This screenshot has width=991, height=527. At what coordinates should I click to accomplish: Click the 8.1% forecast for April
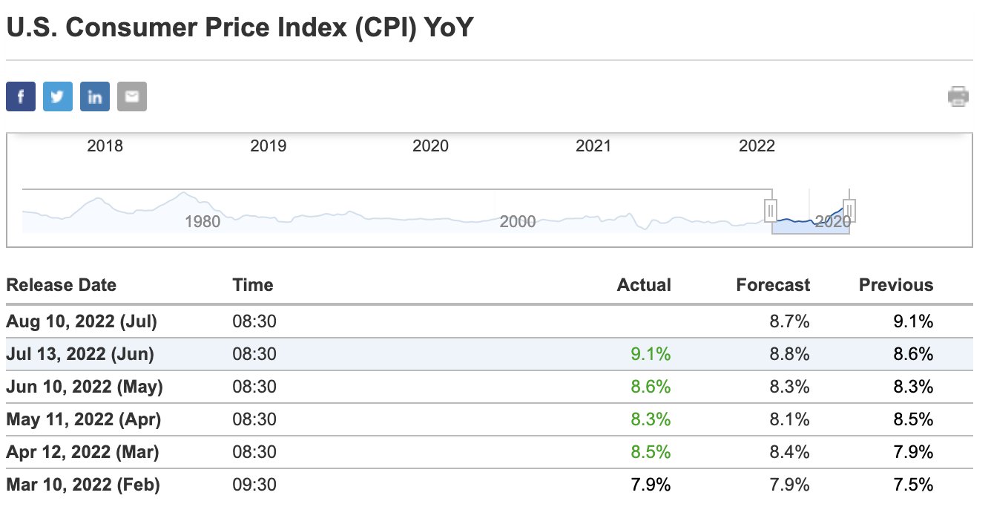point(790,419)
